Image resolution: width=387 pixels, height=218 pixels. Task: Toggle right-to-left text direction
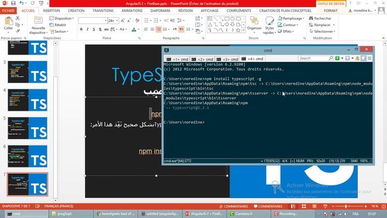point(181,30)
